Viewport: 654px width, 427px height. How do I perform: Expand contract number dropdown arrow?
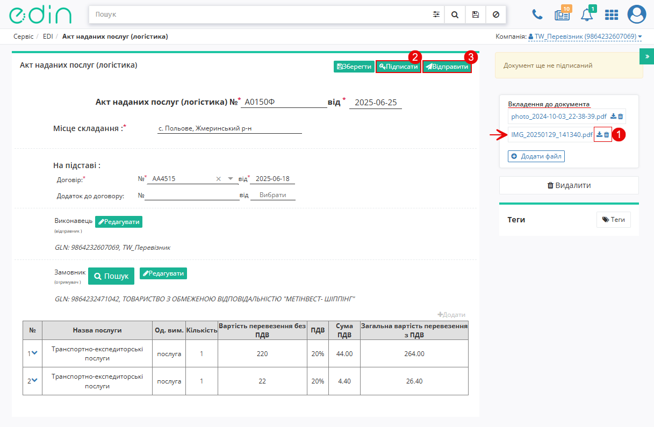[x=230, y=179]
